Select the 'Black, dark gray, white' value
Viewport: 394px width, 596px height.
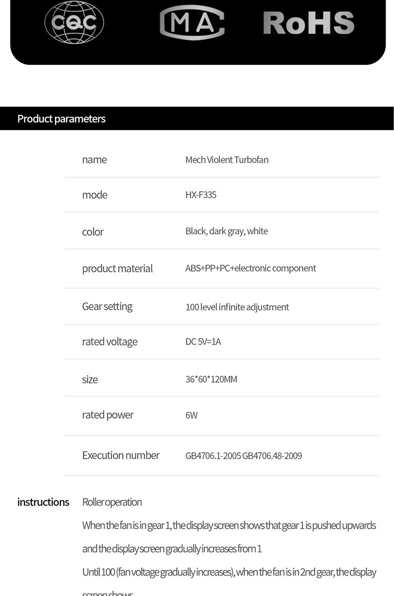tap(226, 231)
